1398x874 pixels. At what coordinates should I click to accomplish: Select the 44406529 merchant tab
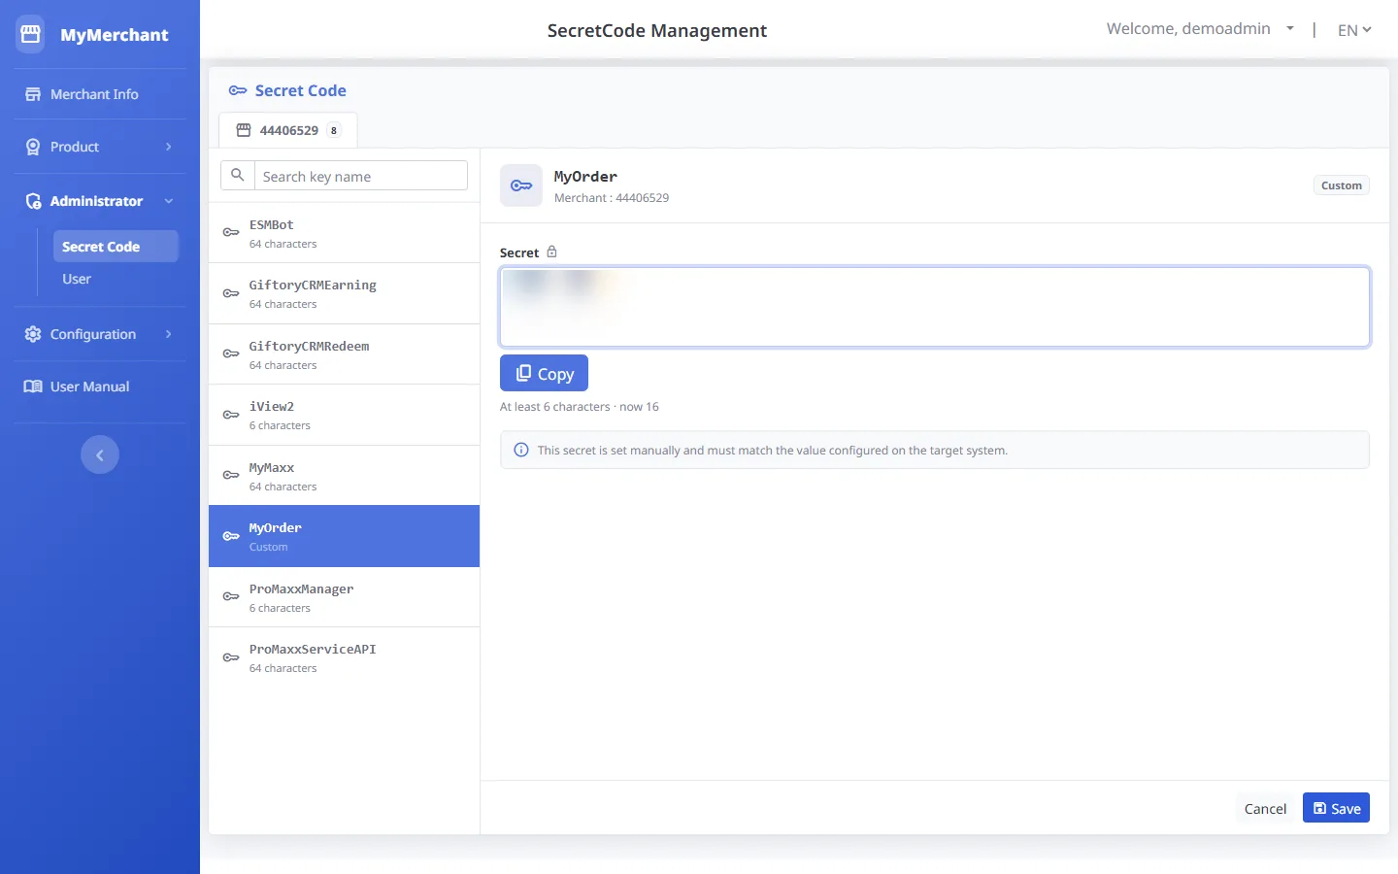pos(288,130)
